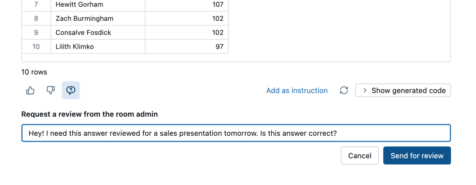Click row number 10 in the table

pos(36,46)
